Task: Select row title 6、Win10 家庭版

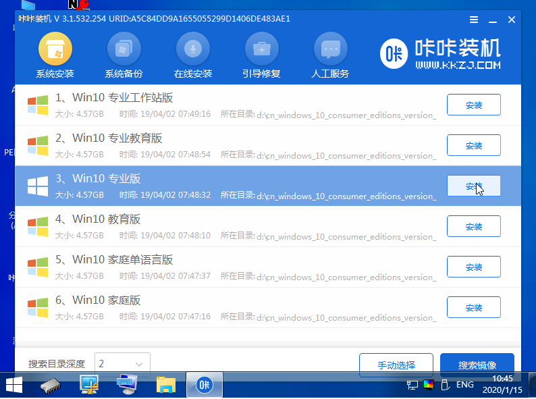Action: [x=98, y=300]
